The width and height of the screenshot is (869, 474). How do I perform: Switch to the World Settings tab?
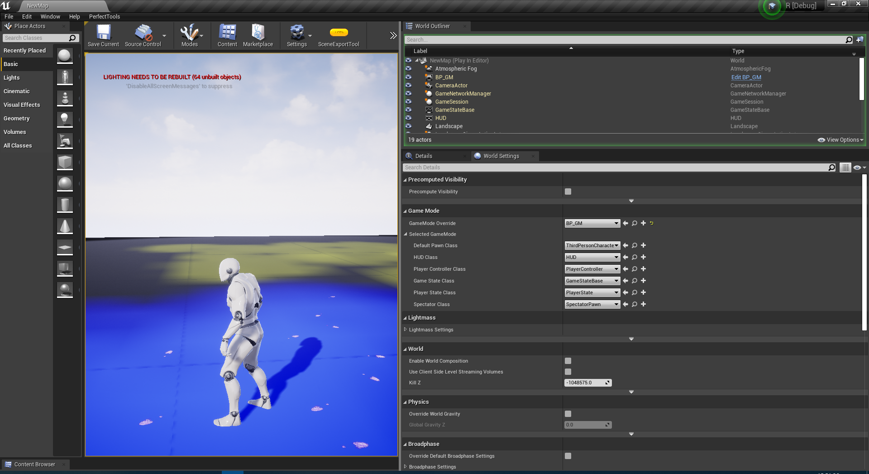(501, 156)
